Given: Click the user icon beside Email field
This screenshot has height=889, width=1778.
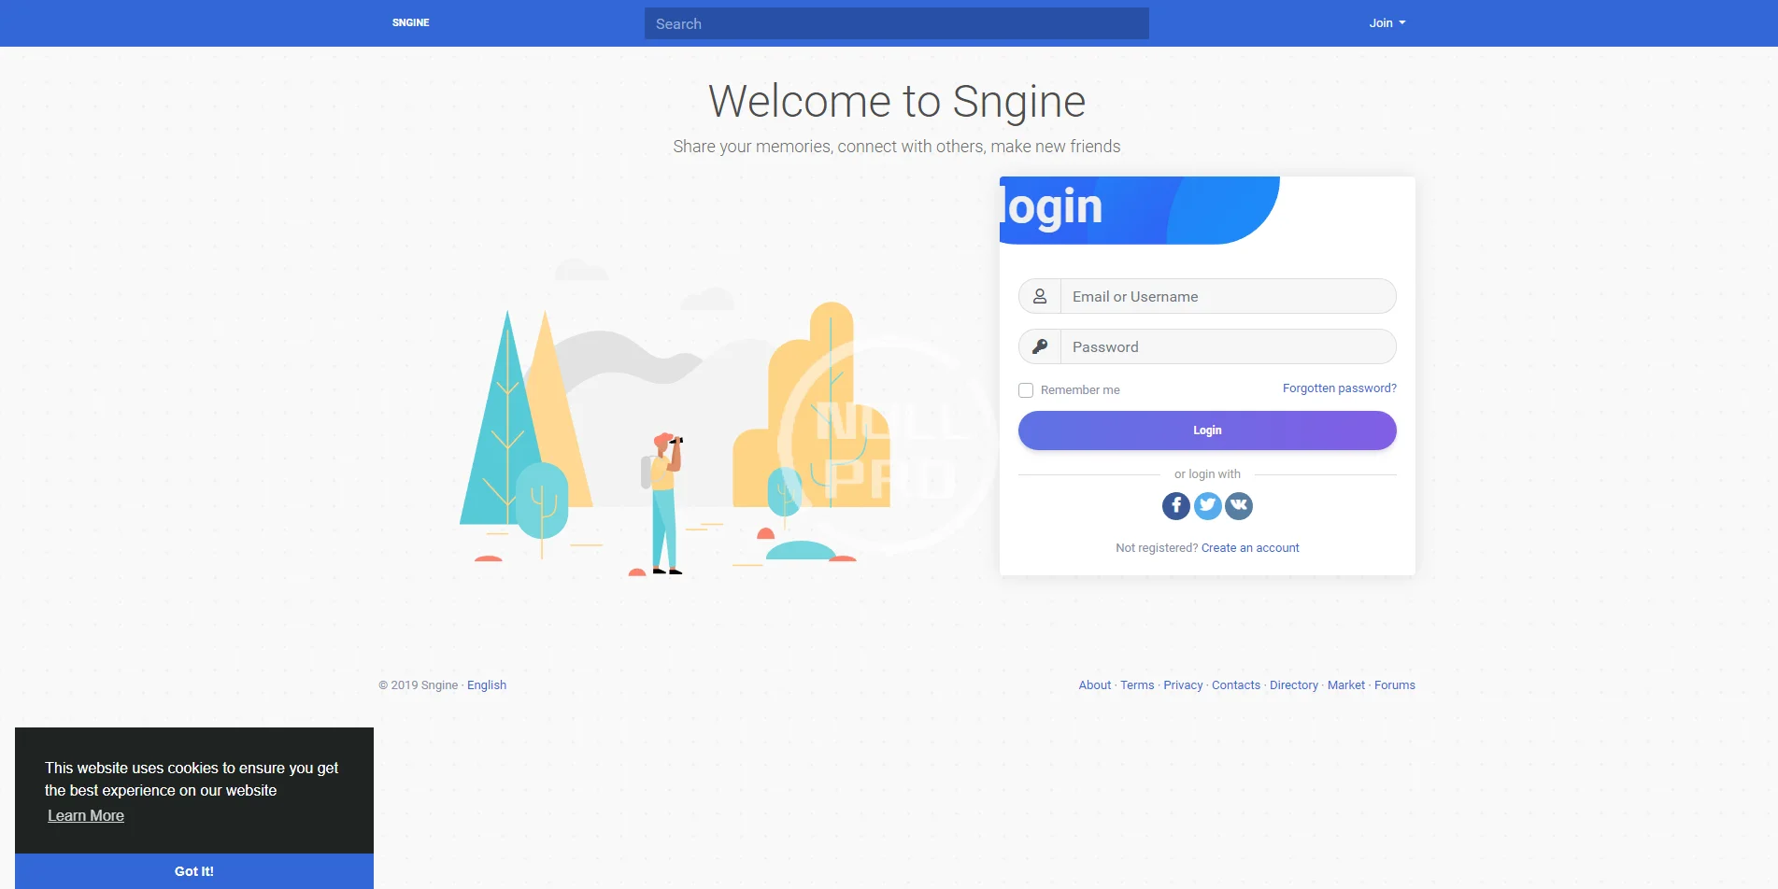Looking at the screenshot, I should tap(1040, 296).
